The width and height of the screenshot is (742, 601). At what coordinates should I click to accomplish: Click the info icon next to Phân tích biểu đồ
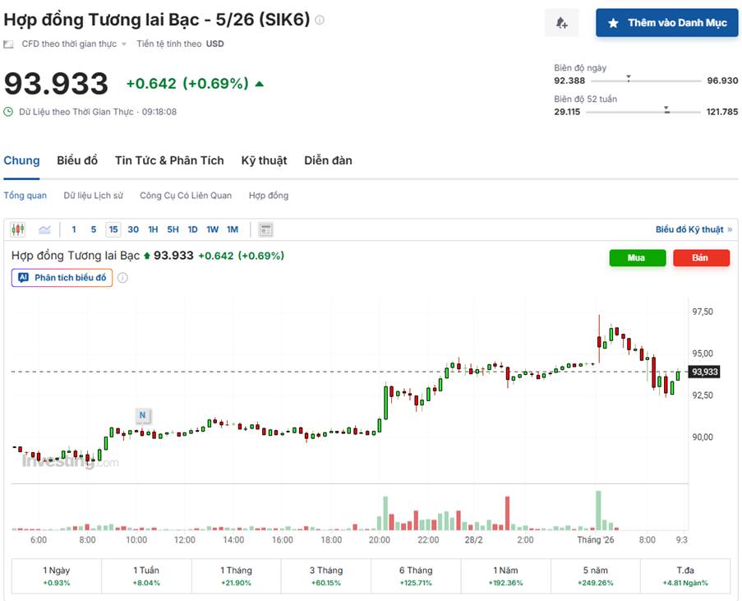coord(122,278)
